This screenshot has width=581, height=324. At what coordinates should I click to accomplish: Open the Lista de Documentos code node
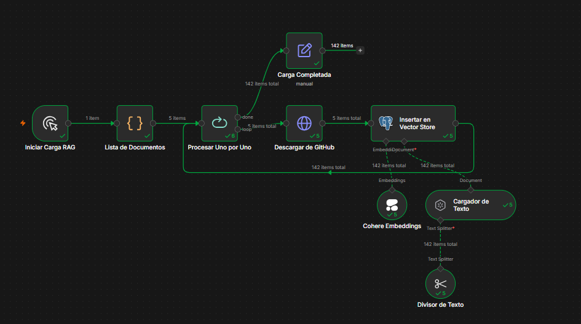(x=135, y=123)
